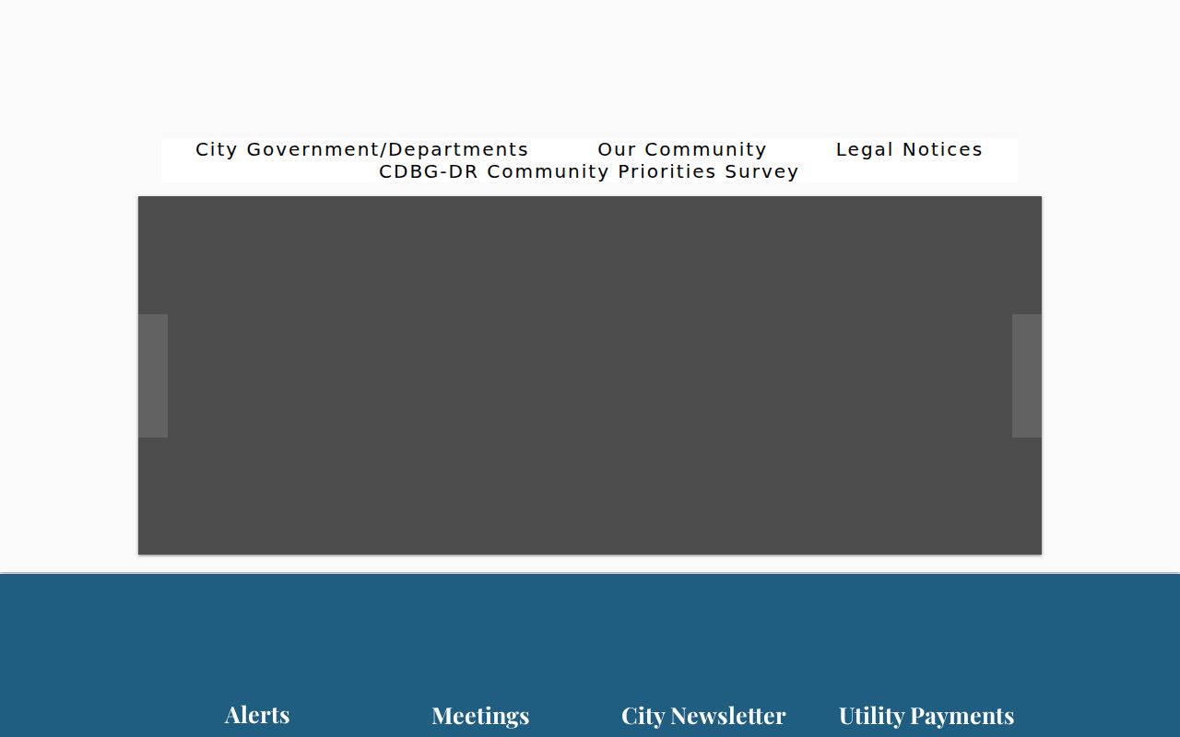Open Our Community menu
The image size is (1180, 737).
point(682,149)
